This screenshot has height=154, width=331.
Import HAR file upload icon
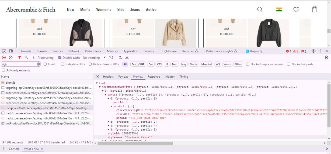(120, 57)
